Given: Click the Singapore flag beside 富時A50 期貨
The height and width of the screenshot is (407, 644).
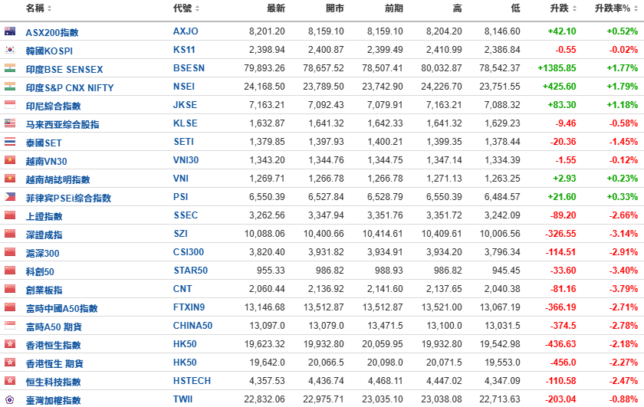Looking at the screenshot, I should [x=10, y=326].
